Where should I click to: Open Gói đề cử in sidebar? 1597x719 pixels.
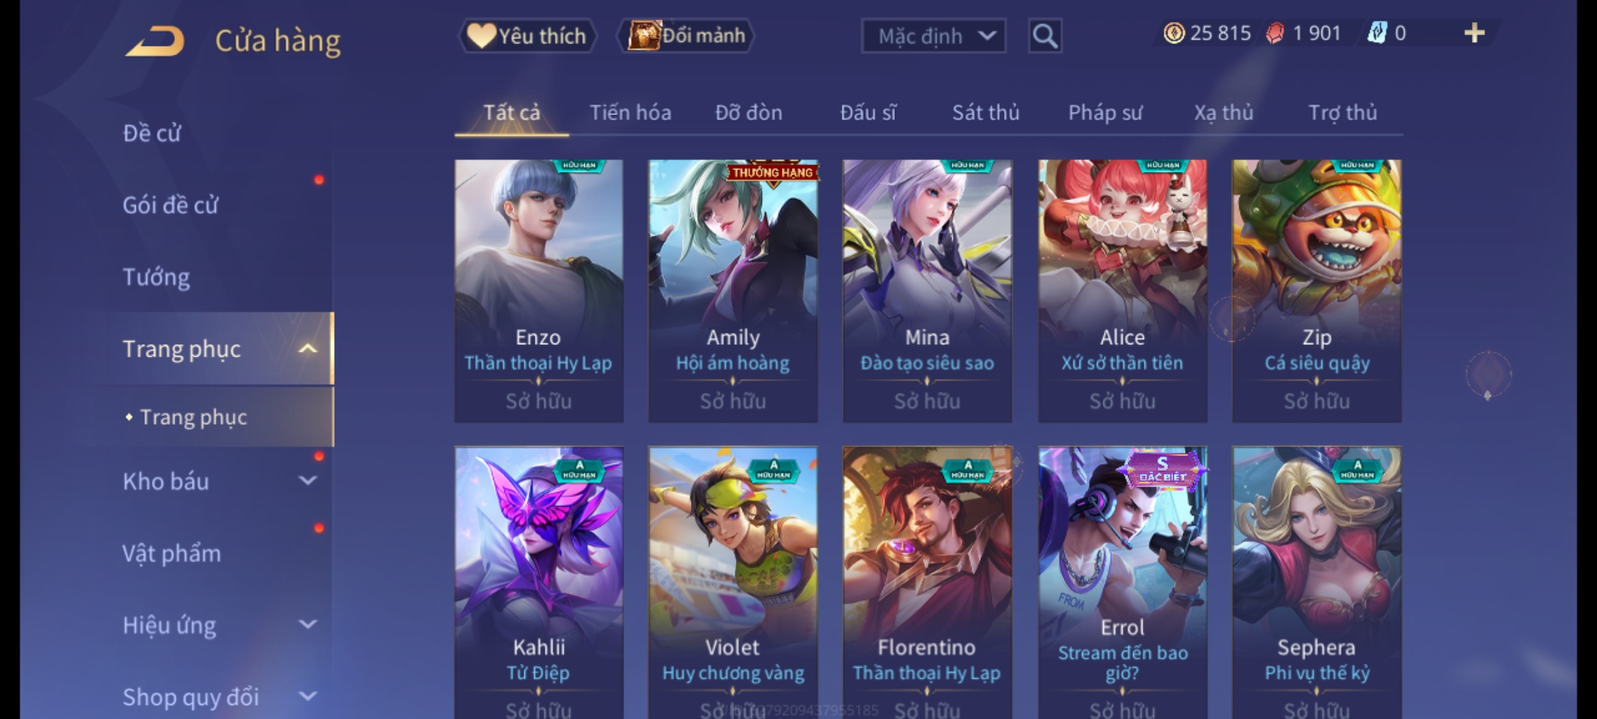170,205
